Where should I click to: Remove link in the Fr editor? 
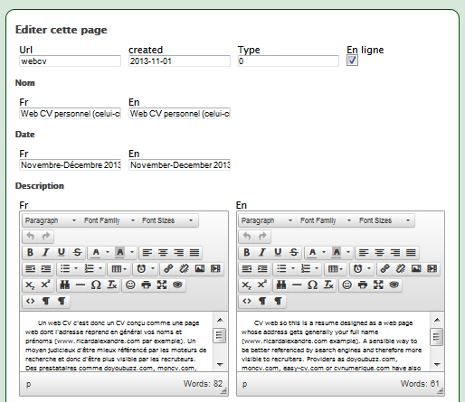tap(184, 268)
